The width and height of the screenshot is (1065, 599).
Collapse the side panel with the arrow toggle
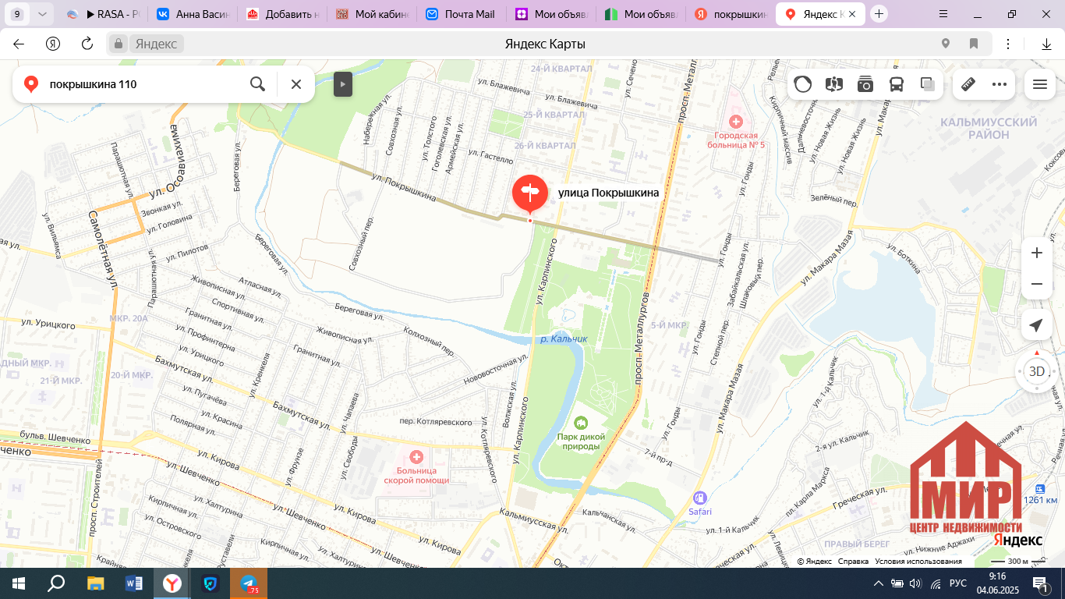[x=343, y=84]
